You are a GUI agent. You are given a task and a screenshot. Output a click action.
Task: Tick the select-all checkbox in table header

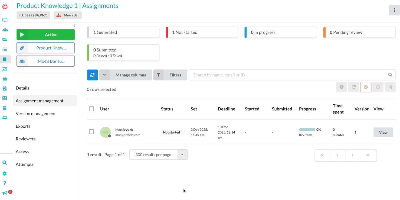coord(91,109)
